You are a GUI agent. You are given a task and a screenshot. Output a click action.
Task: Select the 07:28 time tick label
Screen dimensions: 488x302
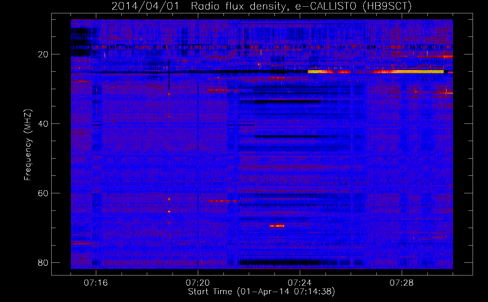[402, 283]
